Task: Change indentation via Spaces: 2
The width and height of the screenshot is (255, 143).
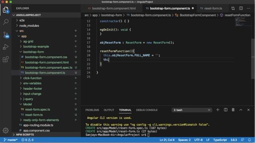Action: (184, 140)
